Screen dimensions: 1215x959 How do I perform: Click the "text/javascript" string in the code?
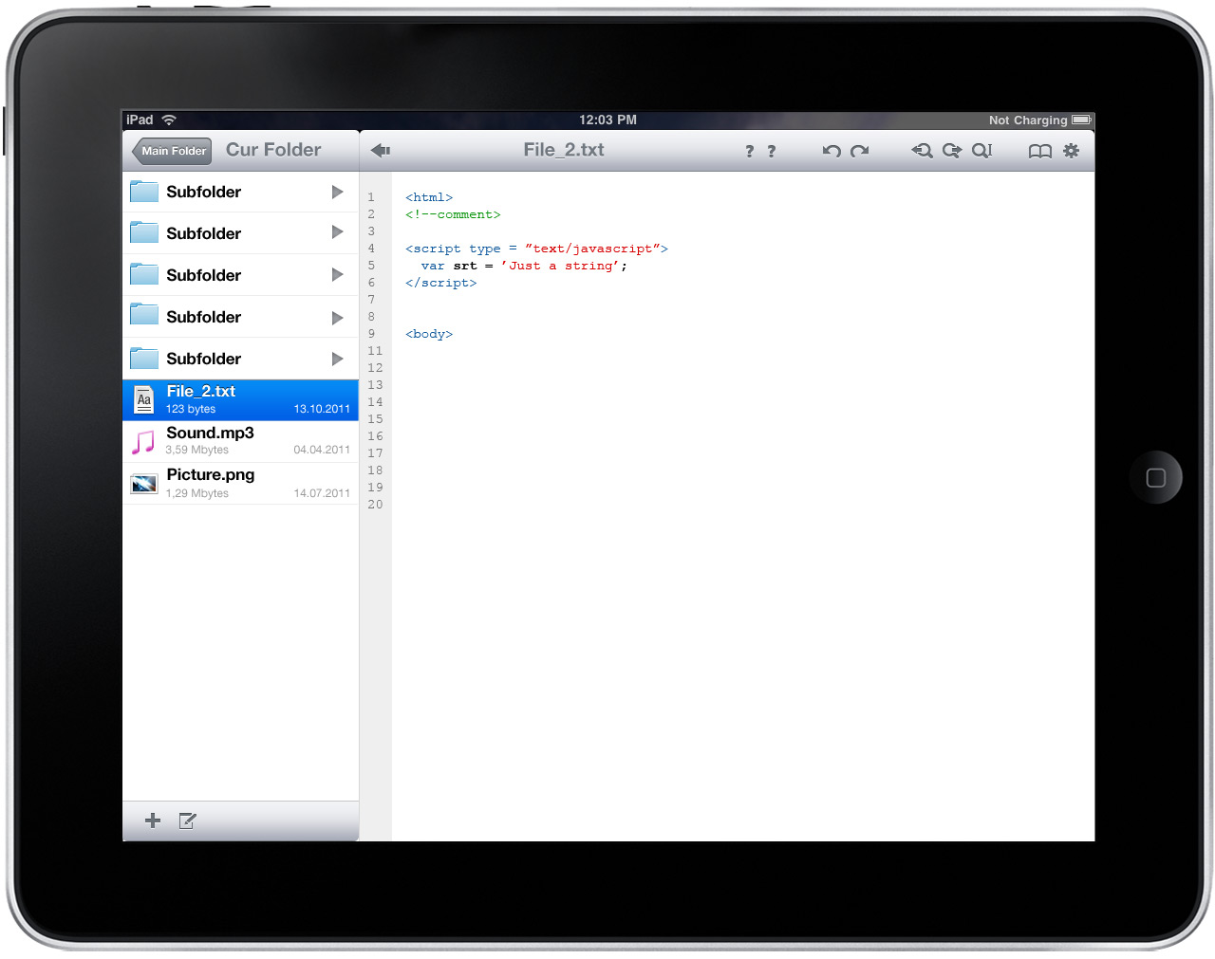592,249
